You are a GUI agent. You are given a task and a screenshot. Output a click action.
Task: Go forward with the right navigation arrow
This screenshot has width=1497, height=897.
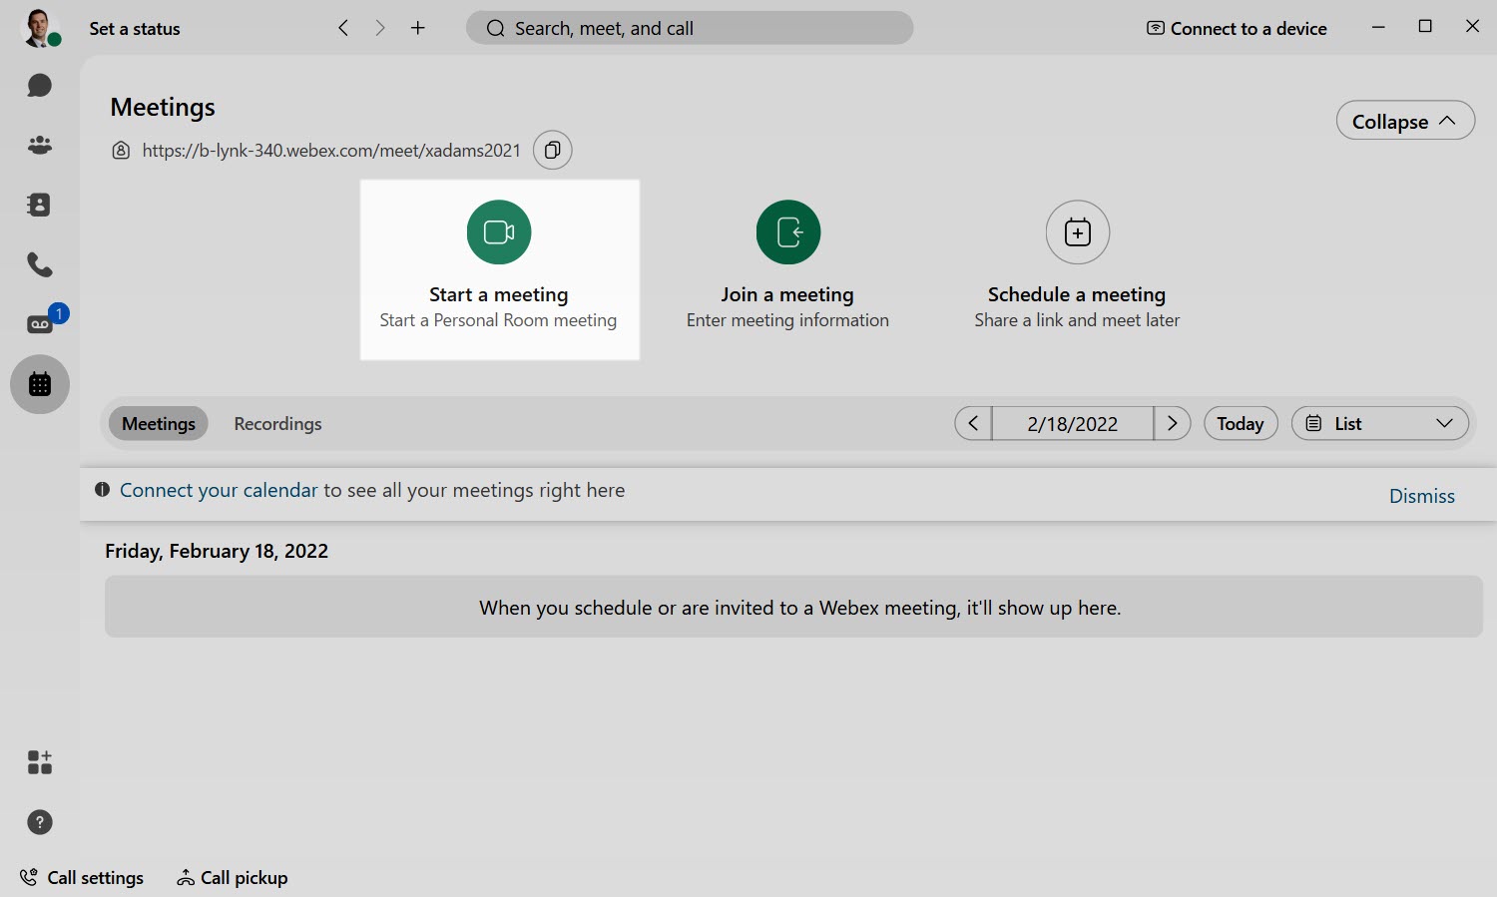[380, 28]
